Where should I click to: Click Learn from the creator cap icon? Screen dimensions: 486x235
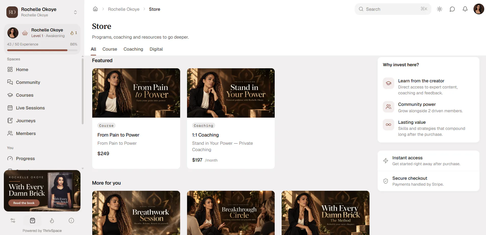388,83
